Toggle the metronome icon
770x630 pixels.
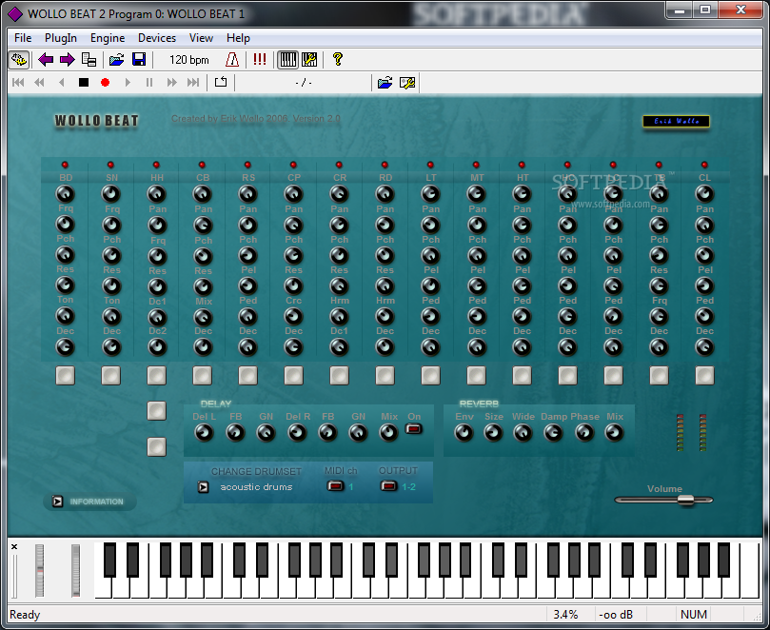coord(232,60)
